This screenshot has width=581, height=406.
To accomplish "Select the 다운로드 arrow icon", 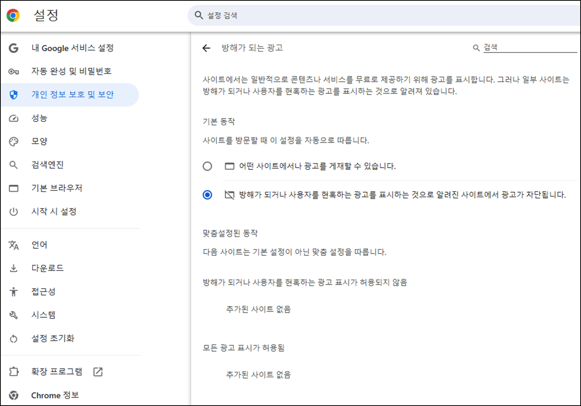I will coord(14,268).
